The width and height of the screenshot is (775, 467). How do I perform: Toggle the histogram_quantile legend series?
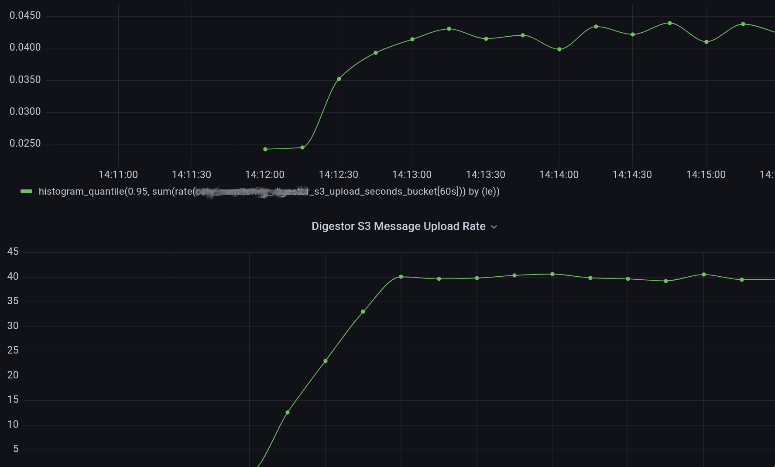269,191
